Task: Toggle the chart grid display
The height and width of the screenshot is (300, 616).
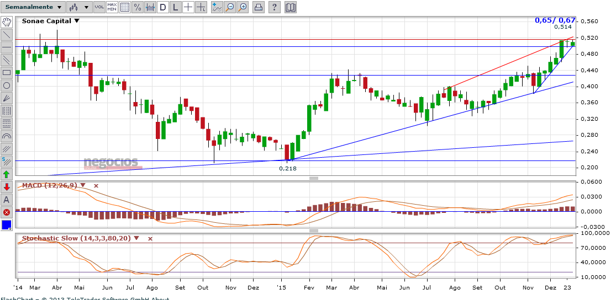Action: [x=125, y=7]
